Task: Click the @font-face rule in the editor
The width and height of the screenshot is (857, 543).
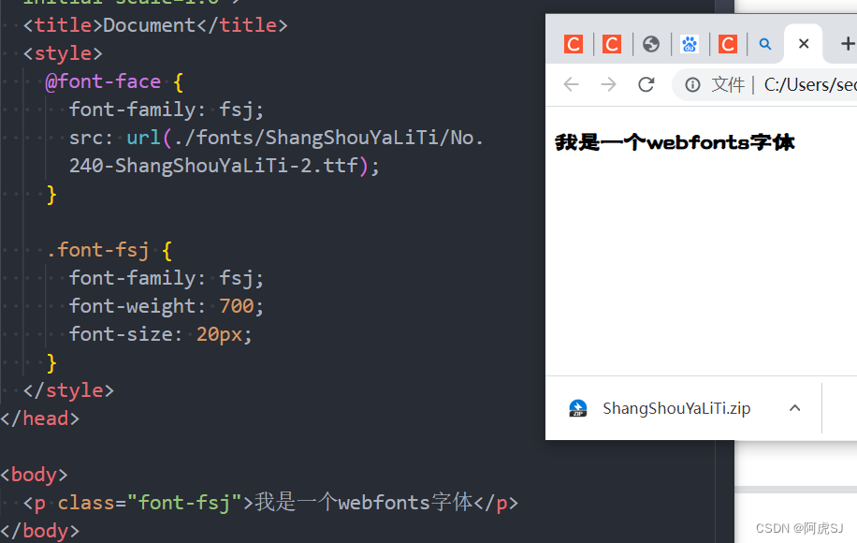Action: [103, 81]
